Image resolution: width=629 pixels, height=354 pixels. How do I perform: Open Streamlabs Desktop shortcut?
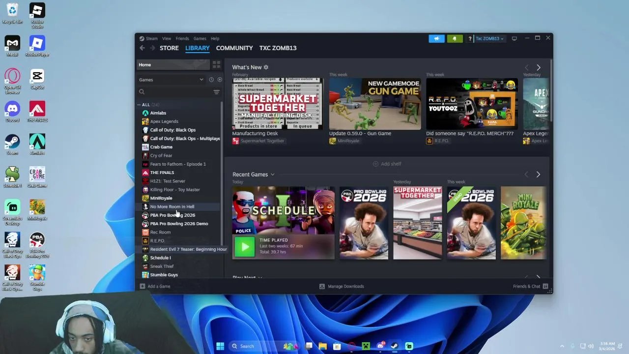pyautogui.click(x=12, y=212)
